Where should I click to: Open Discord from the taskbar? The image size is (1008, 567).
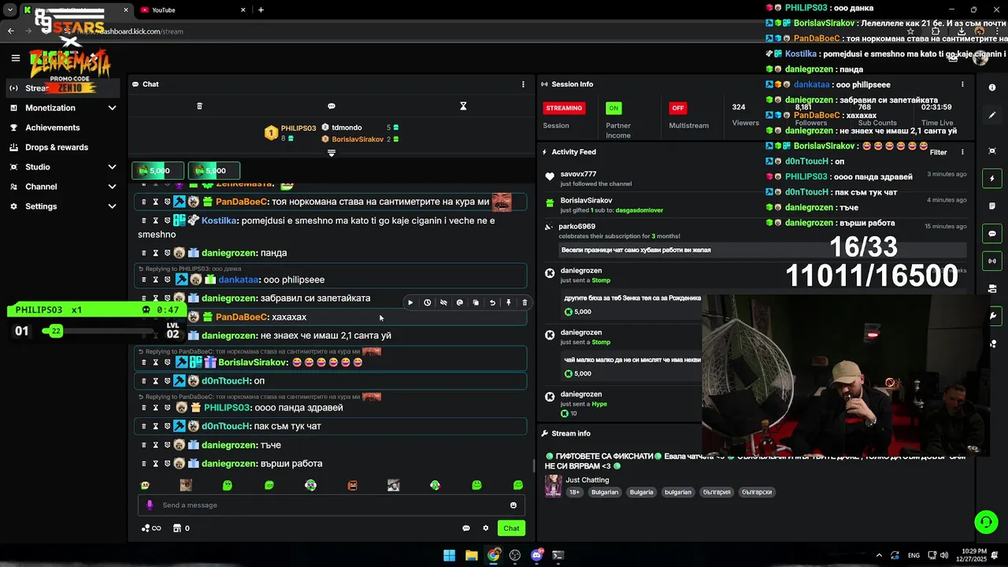tap(537, 555)
